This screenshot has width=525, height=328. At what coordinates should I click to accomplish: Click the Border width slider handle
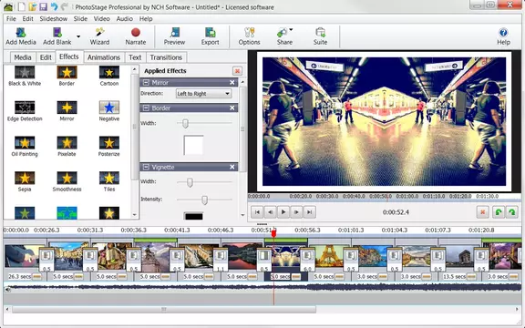tap(185, 124)
